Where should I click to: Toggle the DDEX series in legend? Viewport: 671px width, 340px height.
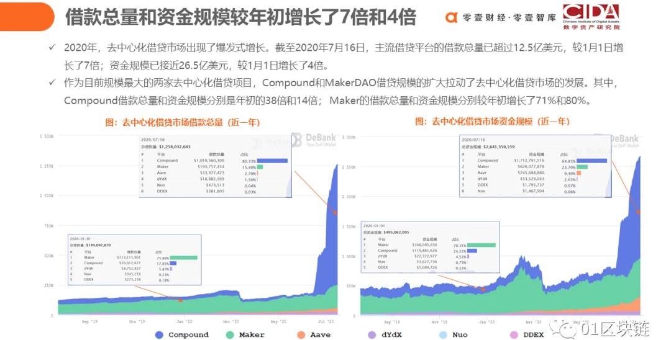point(527,335)
